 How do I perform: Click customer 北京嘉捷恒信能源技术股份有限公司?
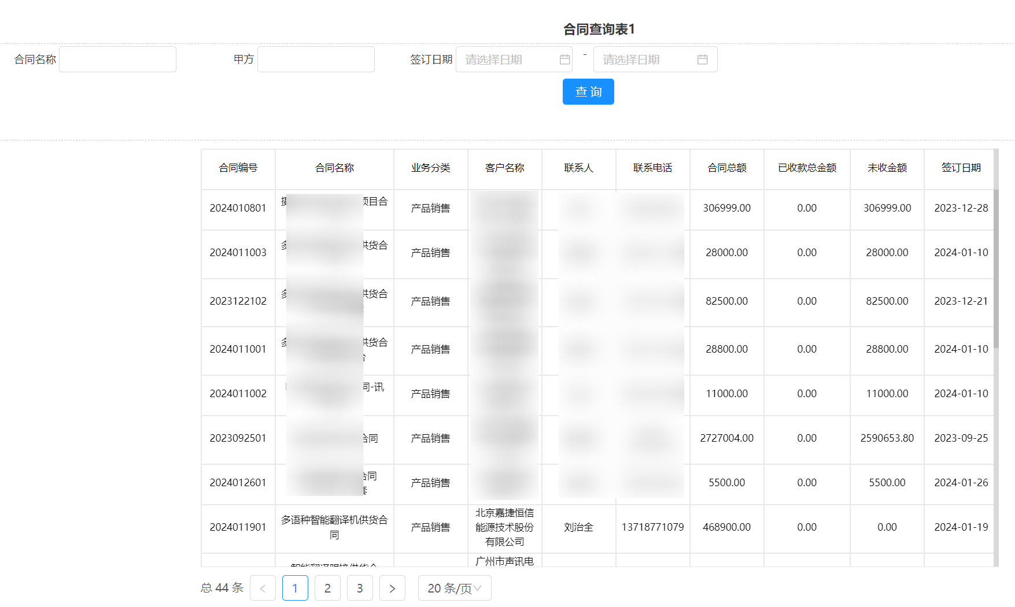(x=505, y=527)
